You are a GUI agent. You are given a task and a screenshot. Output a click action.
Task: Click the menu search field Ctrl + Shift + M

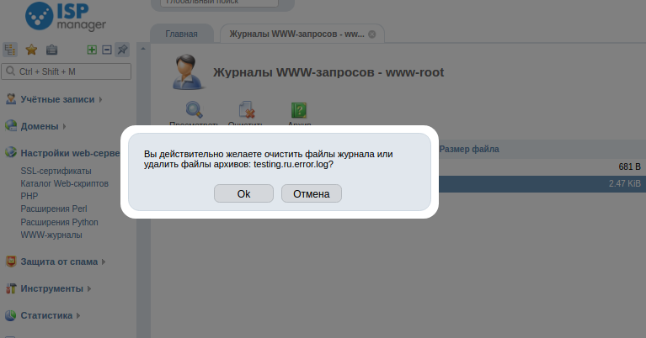pyautogui.click(x=67, y=71)
